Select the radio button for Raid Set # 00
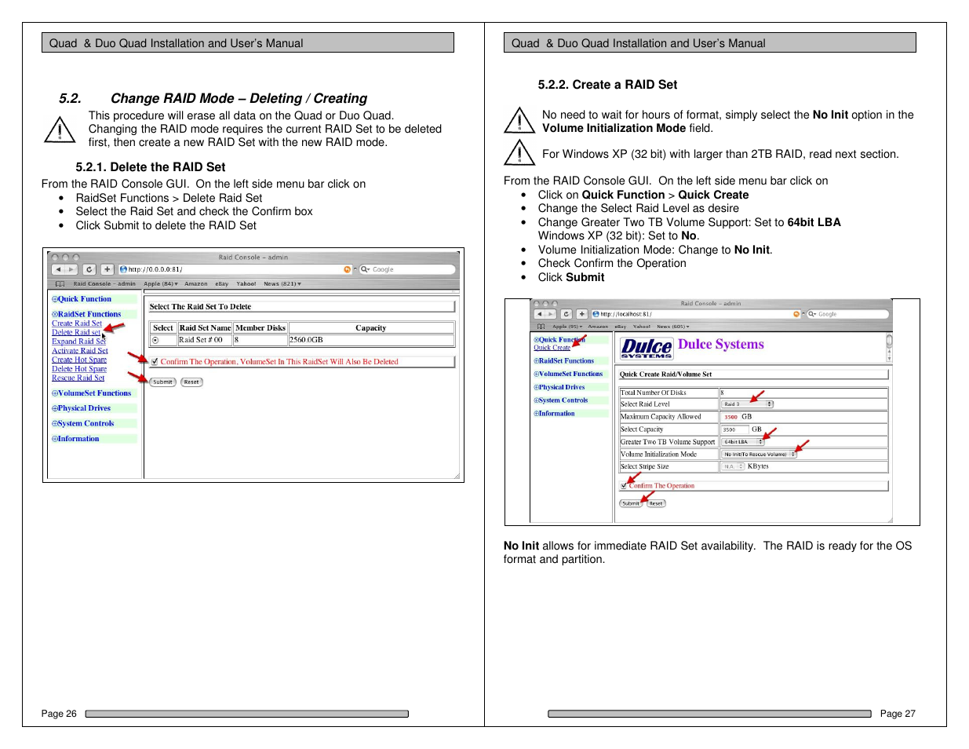This screenshot has width=969, height=749. (x=155, y=340)
